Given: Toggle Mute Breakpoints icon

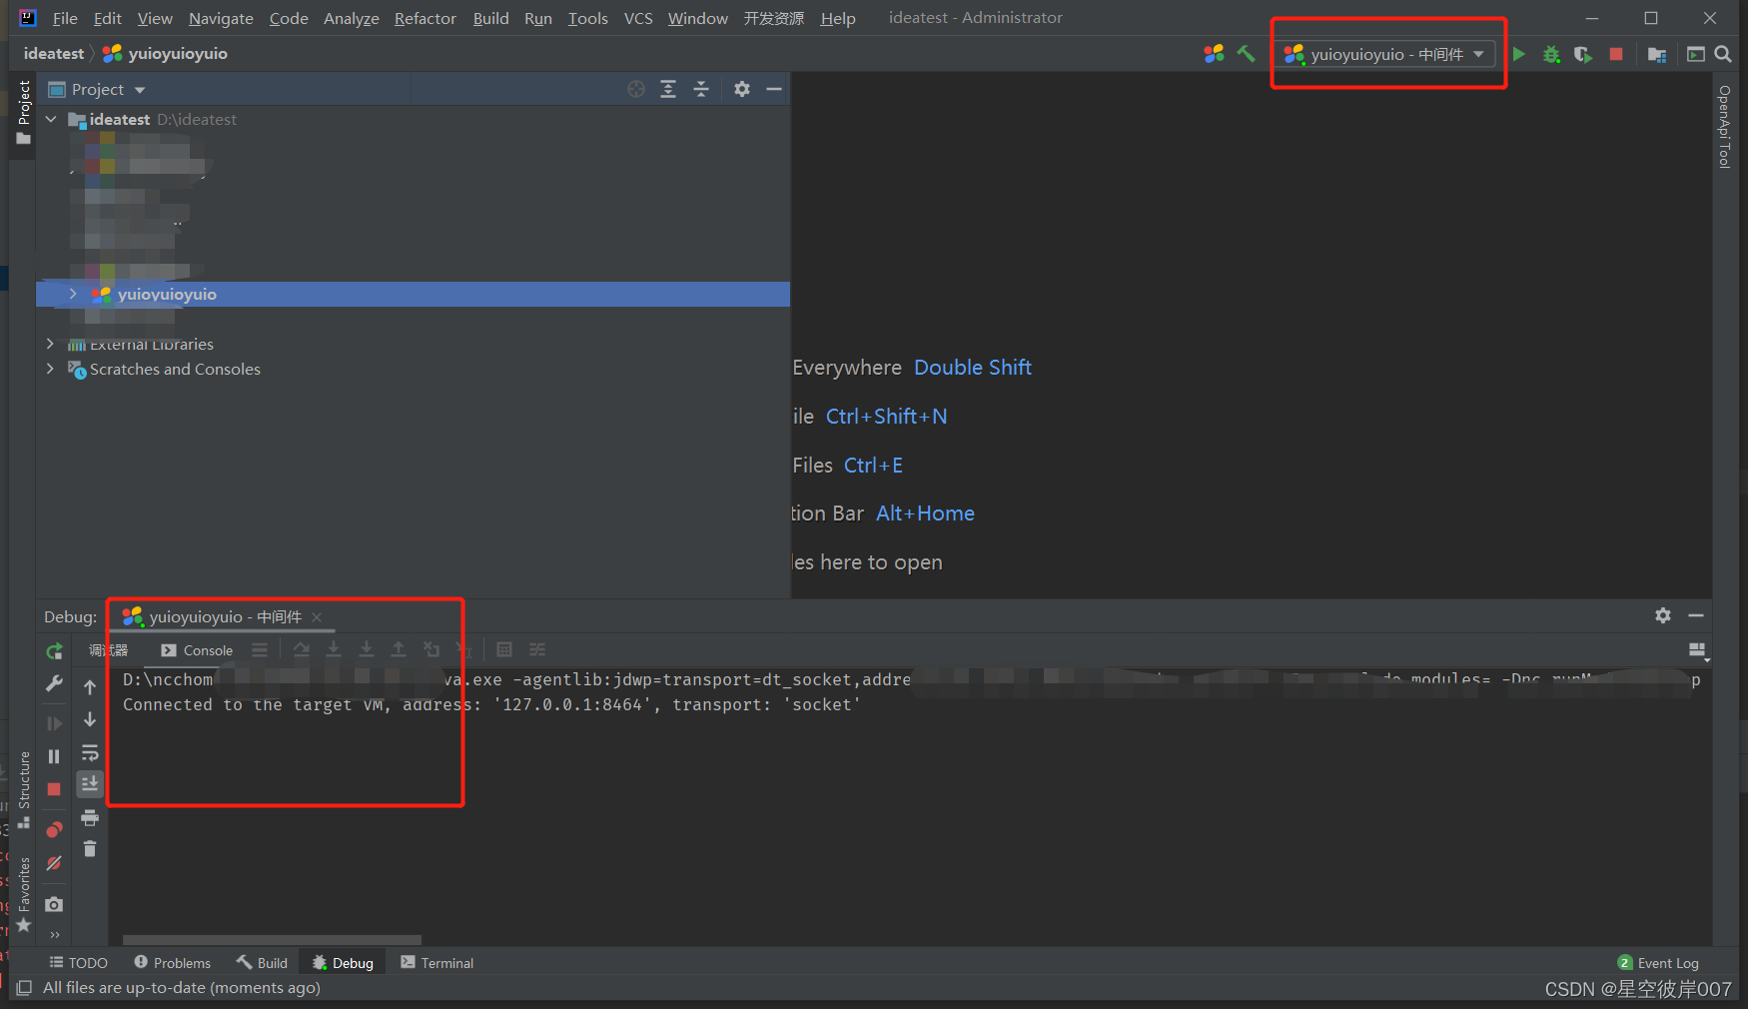Looking at the screenshot, I should pos(54,862).
